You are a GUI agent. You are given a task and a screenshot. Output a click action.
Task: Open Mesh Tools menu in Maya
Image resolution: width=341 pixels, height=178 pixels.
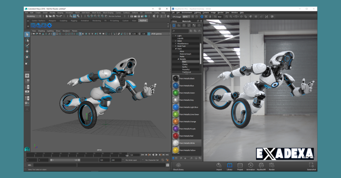(96, 13)
